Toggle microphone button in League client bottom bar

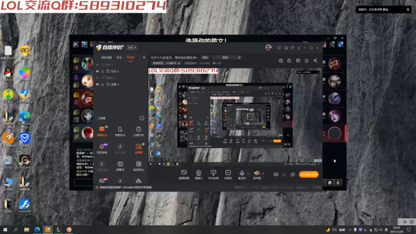click(338, 183)
